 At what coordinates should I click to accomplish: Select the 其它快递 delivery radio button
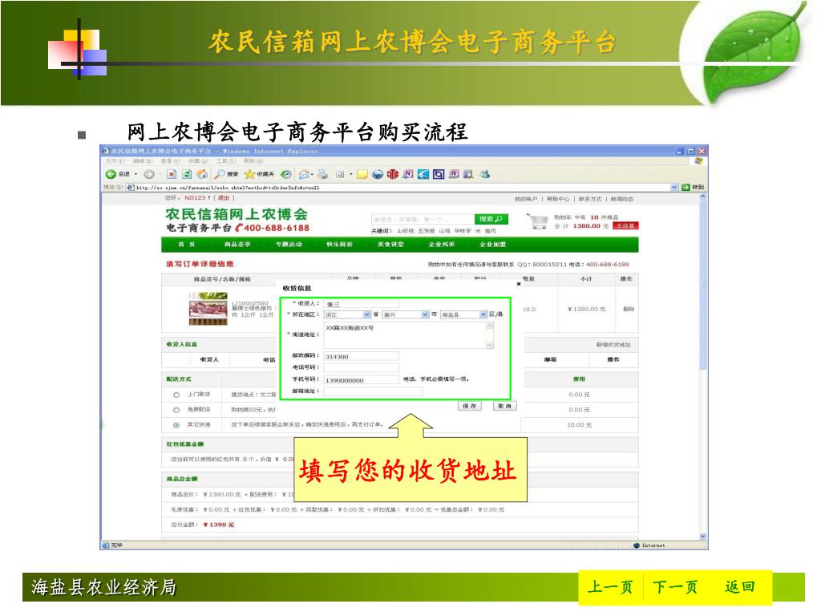click(x=176, y=425)
